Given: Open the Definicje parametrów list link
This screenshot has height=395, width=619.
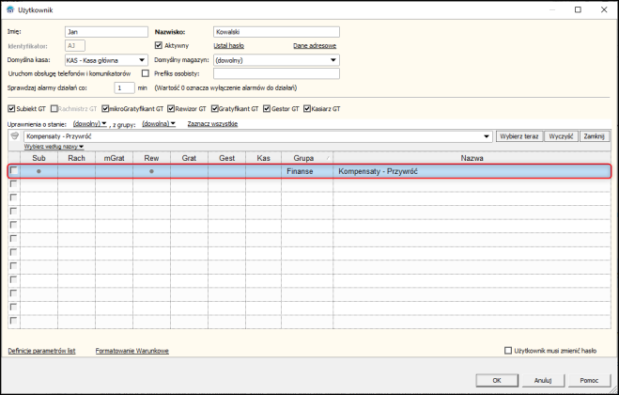Looking at the screenshot, I should (41, 351).
